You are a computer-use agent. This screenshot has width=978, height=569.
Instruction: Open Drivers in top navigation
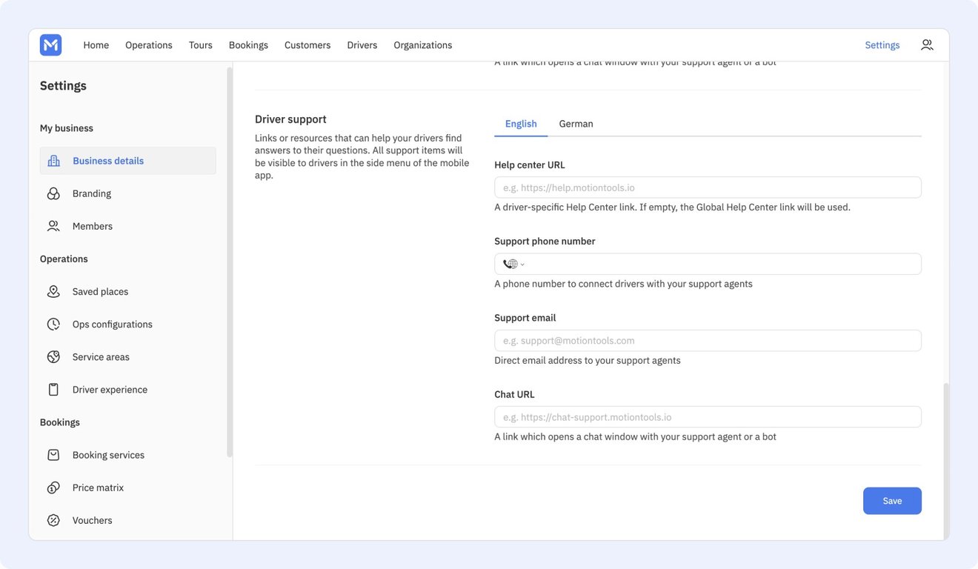tap(362, 45)
